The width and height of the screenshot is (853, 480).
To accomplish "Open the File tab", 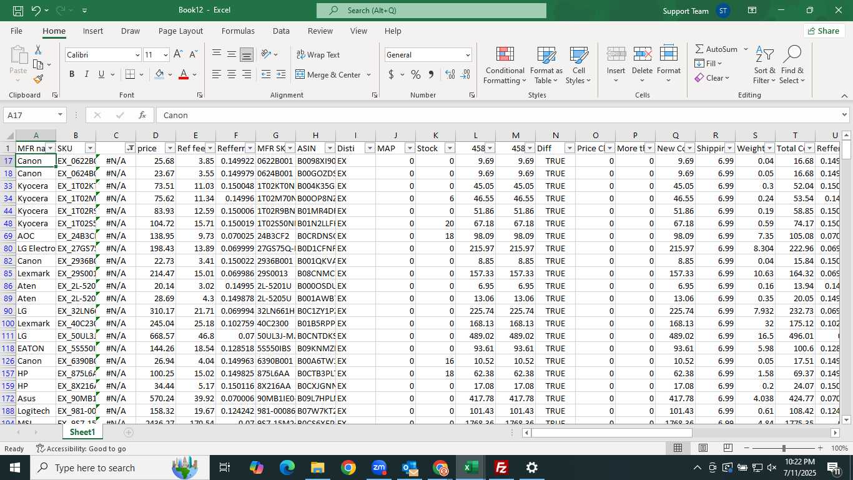I will (x=16, y=31).
